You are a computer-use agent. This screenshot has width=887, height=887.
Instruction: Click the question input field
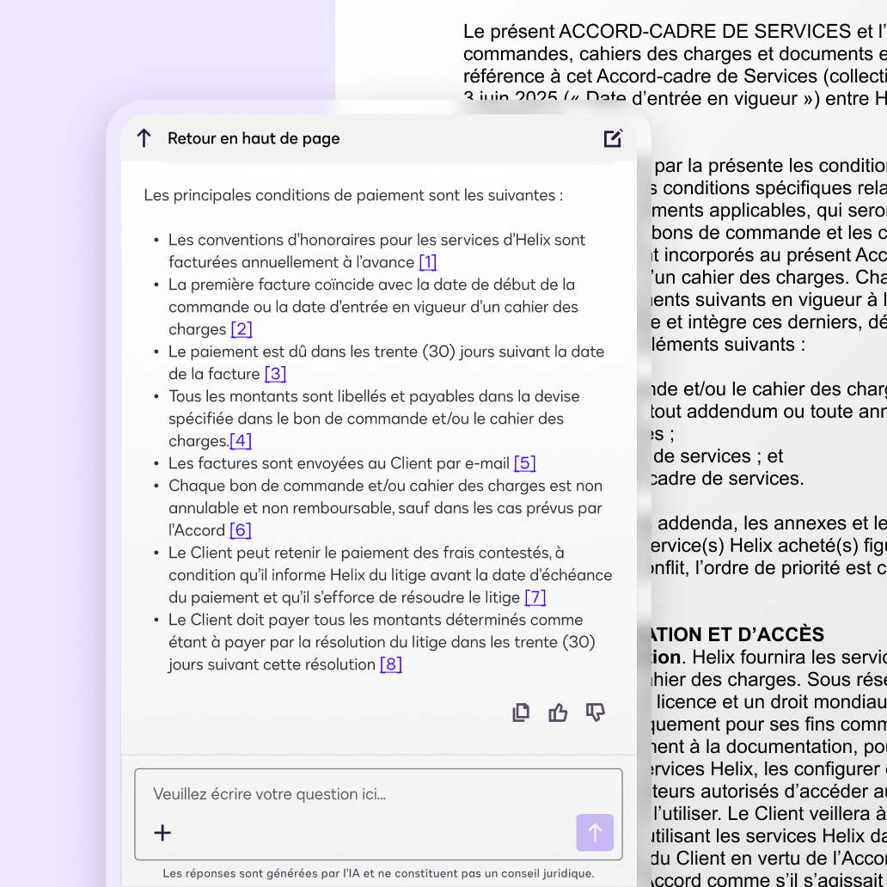pos(344,794)
